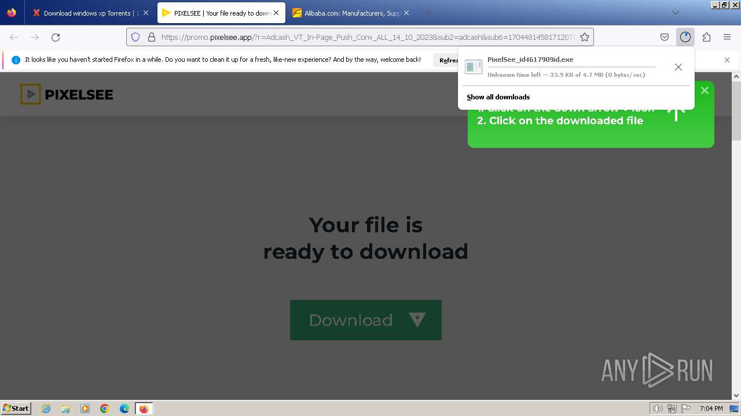Reload the current page
This screenshot has width=741, height=416.
(56, 37)
